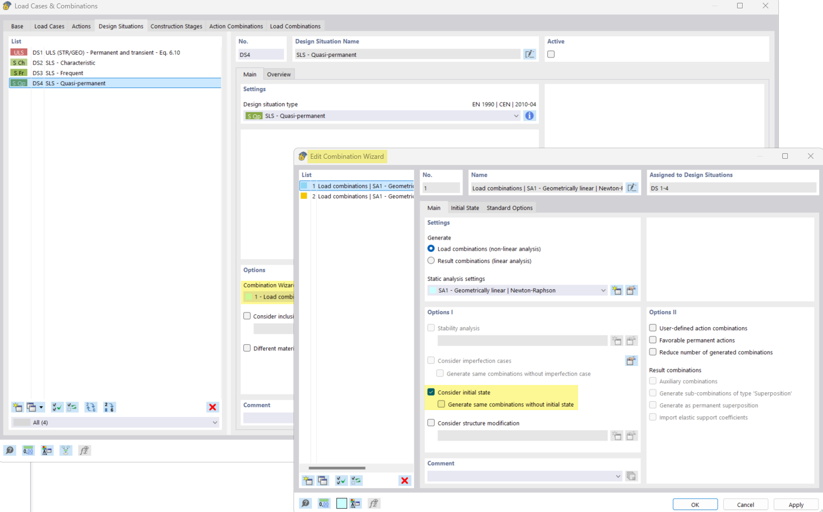Click the first renumber icon in Load Cases window
This screenshot has height=512, width=823.
[91, 407]
